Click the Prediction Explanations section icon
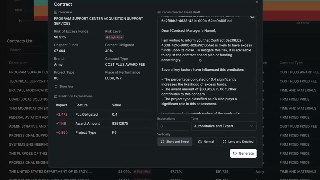 (x=55, y=96)
